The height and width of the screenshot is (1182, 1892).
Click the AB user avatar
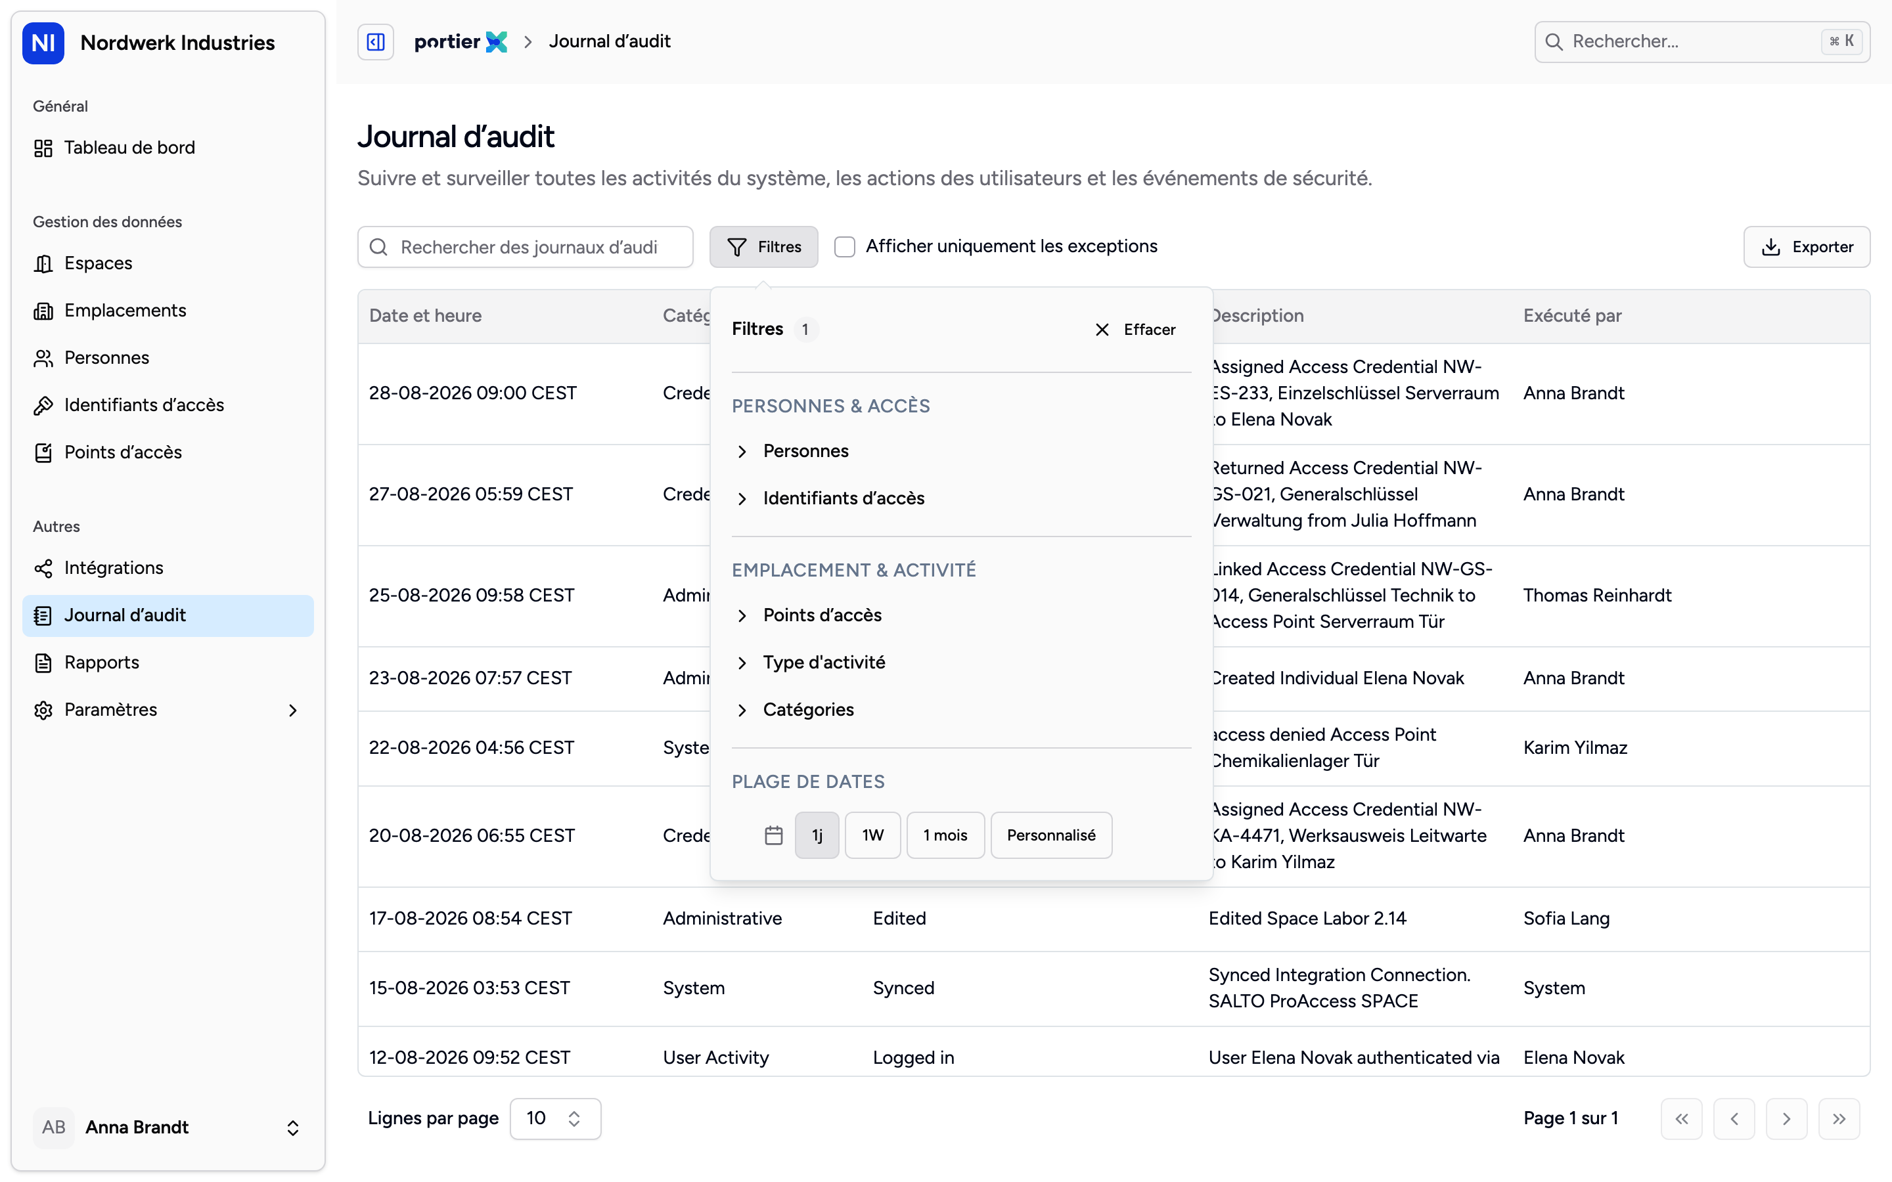[54, 1127]
